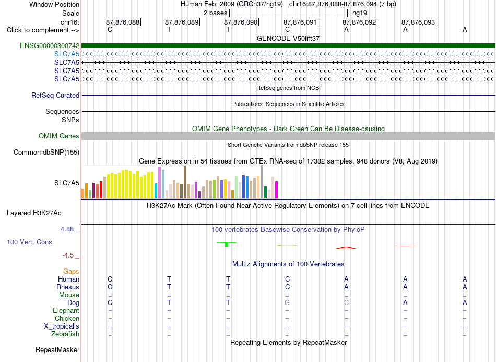496x362 pixels.
Task: Click the OMIM Gene Phenotypes track title
Action: 288,129
